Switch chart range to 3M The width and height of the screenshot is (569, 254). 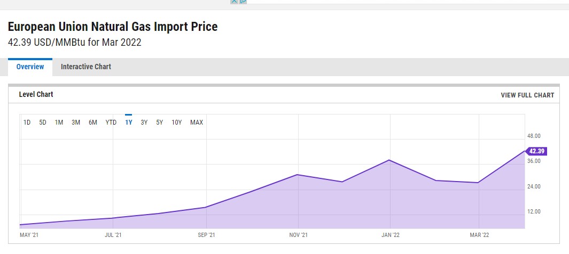[x=76, y=122]
